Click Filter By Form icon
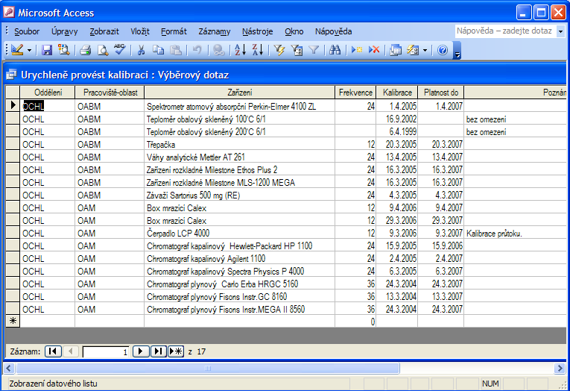Viewport: 570px width, 391px height. [x=297, y=50]
